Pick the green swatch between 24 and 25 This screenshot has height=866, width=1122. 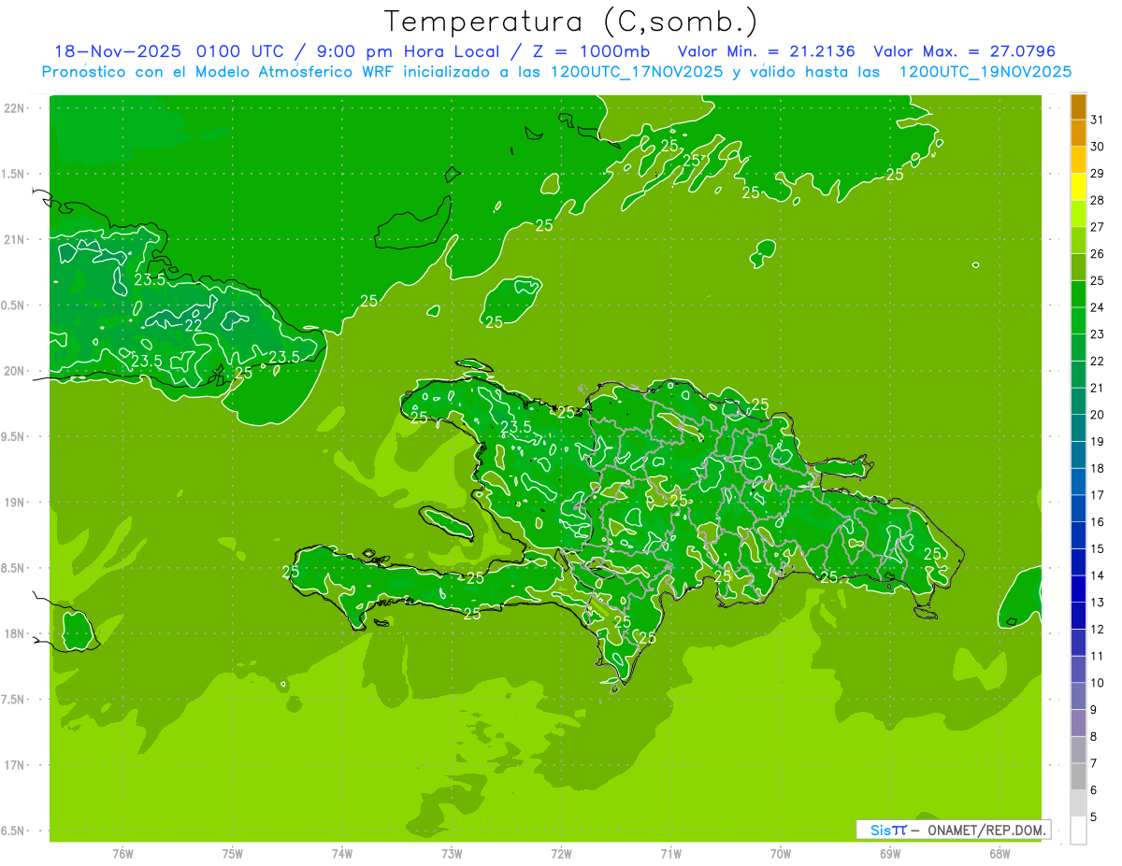pyautogui.click(x=1078, y=294)
